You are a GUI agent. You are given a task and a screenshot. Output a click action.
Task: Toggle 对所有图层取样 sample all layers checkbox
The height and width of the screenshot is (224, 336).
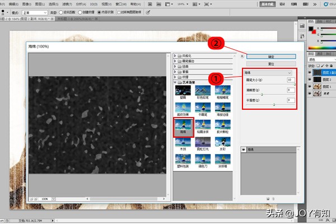[119, 12]
